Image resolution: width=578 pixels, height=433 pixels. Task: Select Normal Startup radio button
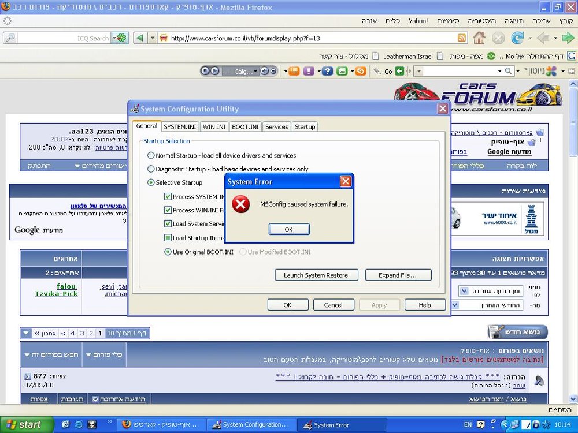(x=151, y=155)
